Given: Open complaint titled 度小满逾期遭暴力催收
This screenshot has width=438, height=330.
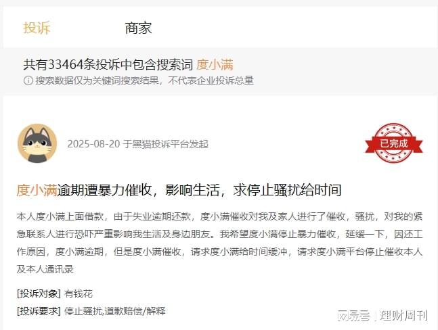Looking at the screenshot, I should click(x=179, y=190).
